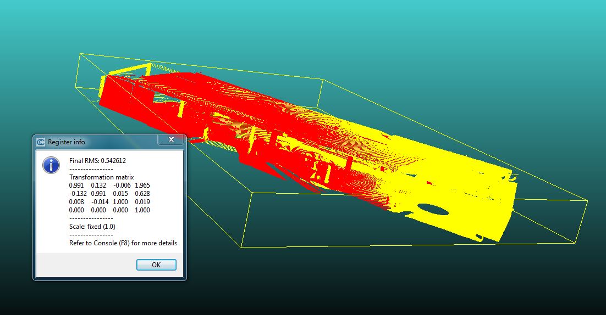The width and height of the screenshot is (606, 315).
Task: Click the blue information icon
Action: click(x=52, y=165)
